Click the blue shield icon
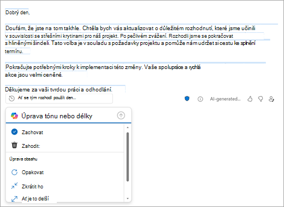 coord(187,99)
